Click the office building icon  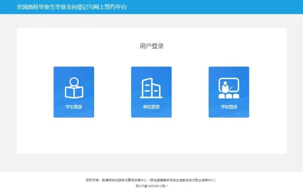pyautogui.click(x=151, y=88)
